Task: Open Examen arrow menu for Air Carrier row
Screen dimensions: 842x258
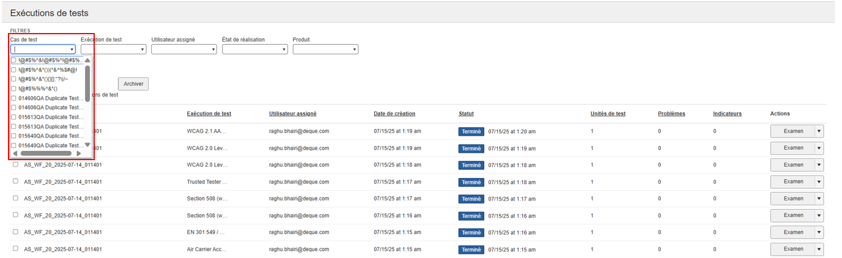Action: tap(819, 249)
